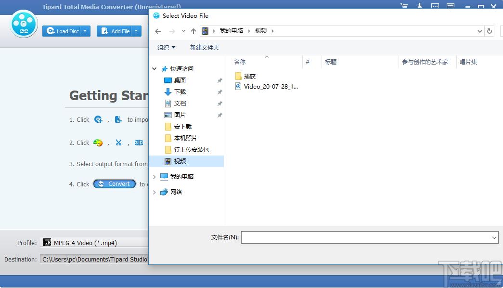
Task: Select 图片 in quick access
Action: point(180,115)
